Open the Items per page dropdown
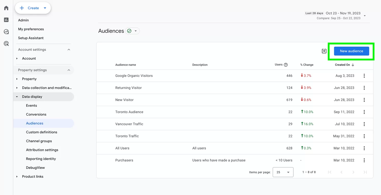The image size is (381, 195). (283, 172)
